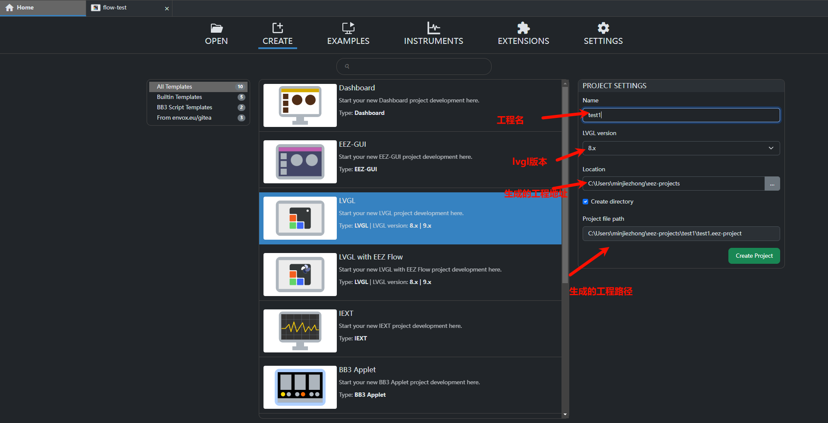Open the Settings gear icon
The height and width of the screenshot is (423, 828).
point(603,28)
